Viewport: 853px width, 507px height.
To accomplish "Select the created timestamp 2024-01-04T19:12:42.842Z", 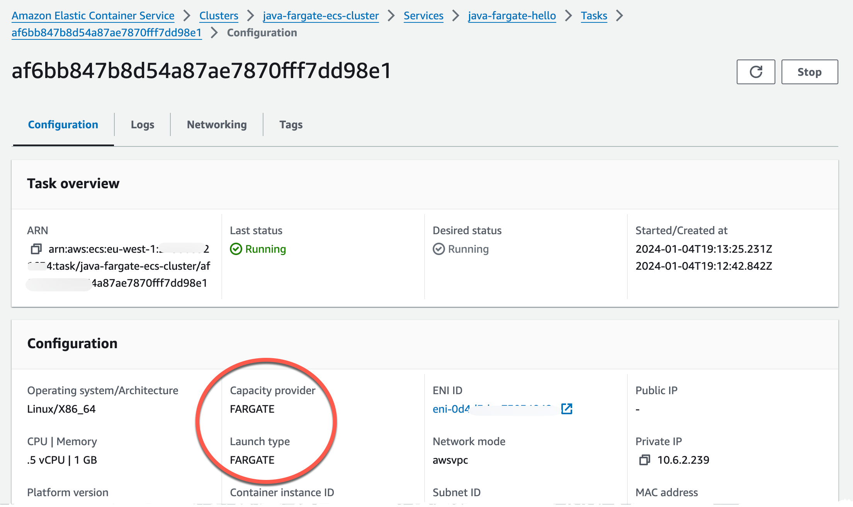I will [704, 266].
